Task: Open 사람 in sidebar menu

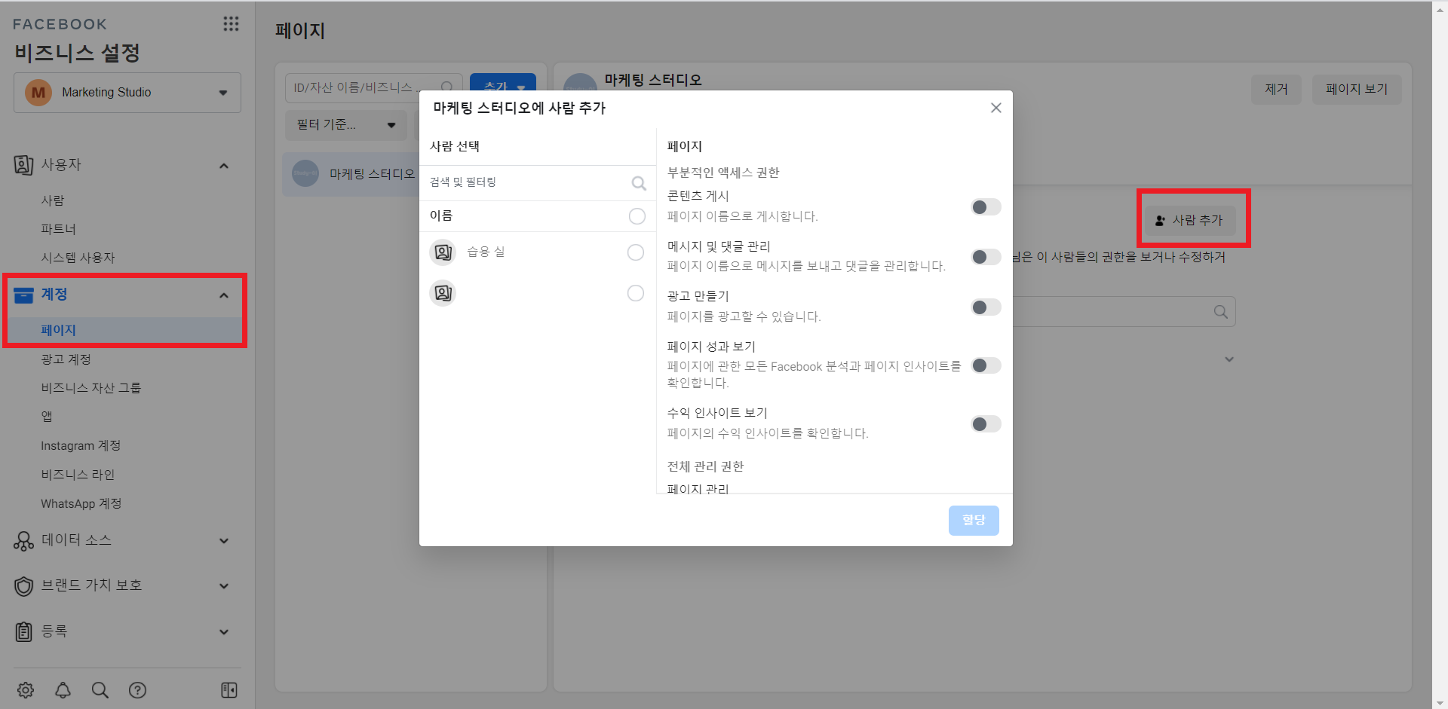Action: [53, 200]
